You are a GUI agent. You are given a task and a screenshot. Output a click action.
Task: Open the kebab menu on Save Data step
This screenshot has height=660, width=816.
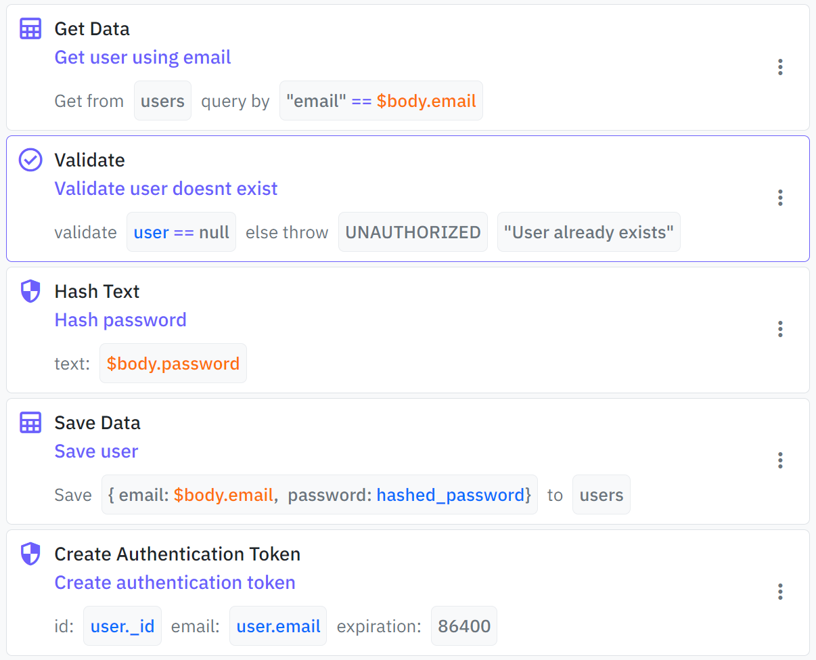point(780,461)
